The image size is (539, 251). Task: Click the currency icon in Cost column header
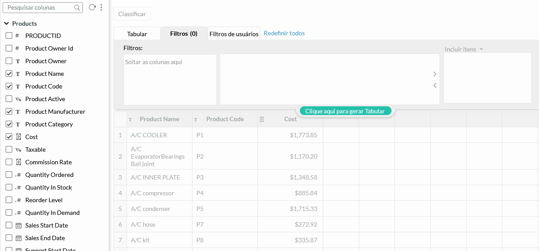tap(261, 119)
